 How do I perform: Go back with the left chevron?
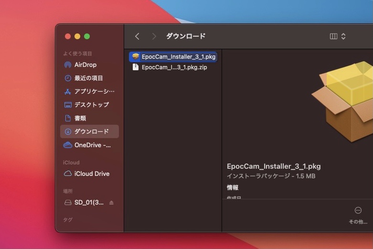pyautogui.click(x=137, y=36)
